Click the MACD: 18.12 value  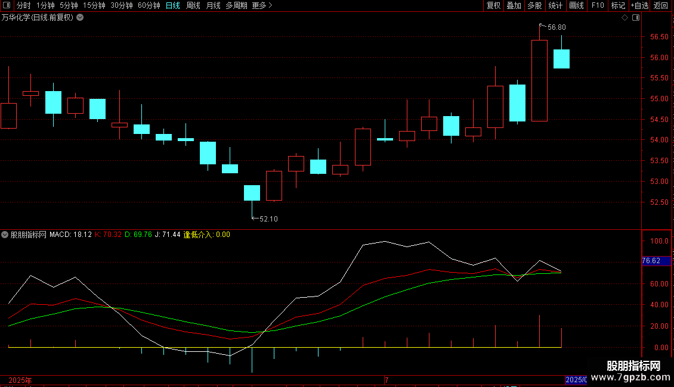click(x=70, y=235)
